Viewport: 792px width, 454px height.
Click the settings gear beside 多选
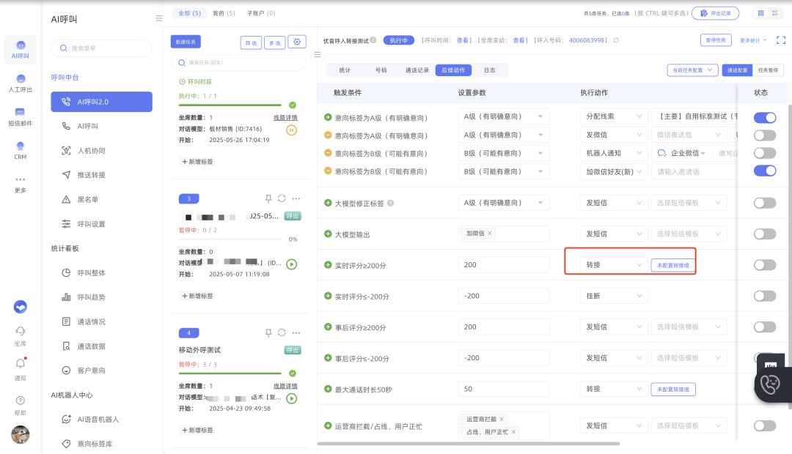297,42
